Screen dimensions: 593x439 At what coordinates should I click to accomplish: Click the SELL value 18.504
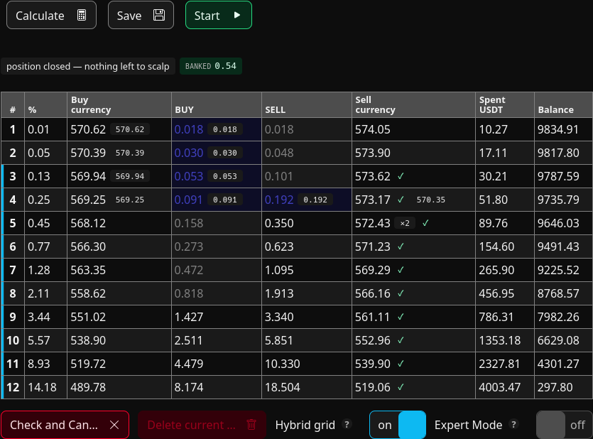pos(282,387)
